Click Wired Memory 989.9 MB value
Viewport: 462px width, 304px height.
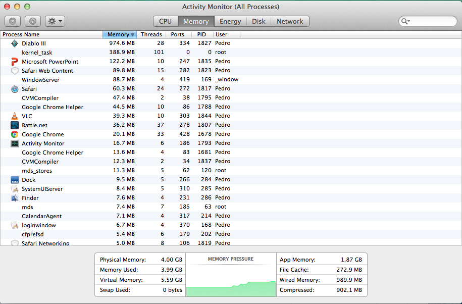(349, 280)
